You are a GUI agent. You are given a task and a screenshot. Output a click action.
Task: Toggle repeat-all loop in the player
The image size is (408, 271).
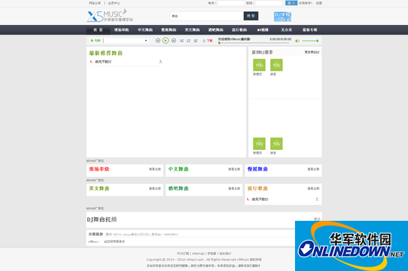coord(188,41)
